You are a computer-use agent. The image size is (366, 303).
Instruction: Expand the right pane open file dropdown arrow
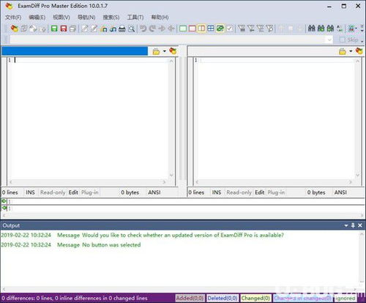[x=351, y=51]
